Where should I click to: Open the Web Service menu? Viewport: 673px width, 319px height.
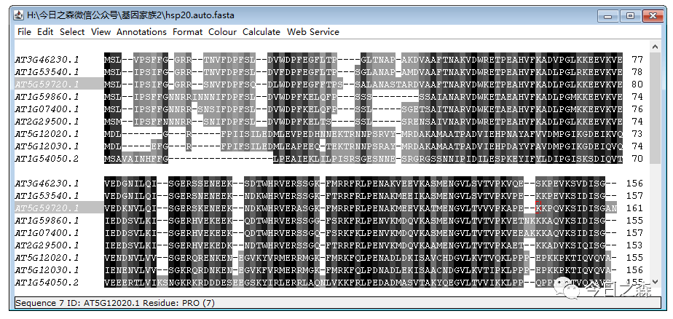(x=312, y=32)
